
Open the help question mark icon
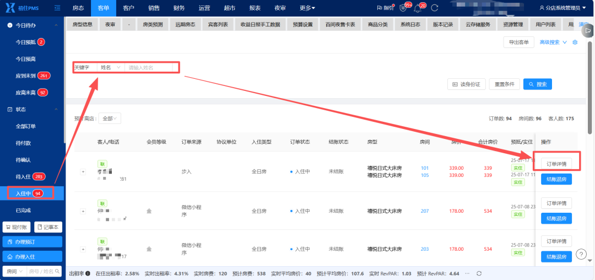581,254
